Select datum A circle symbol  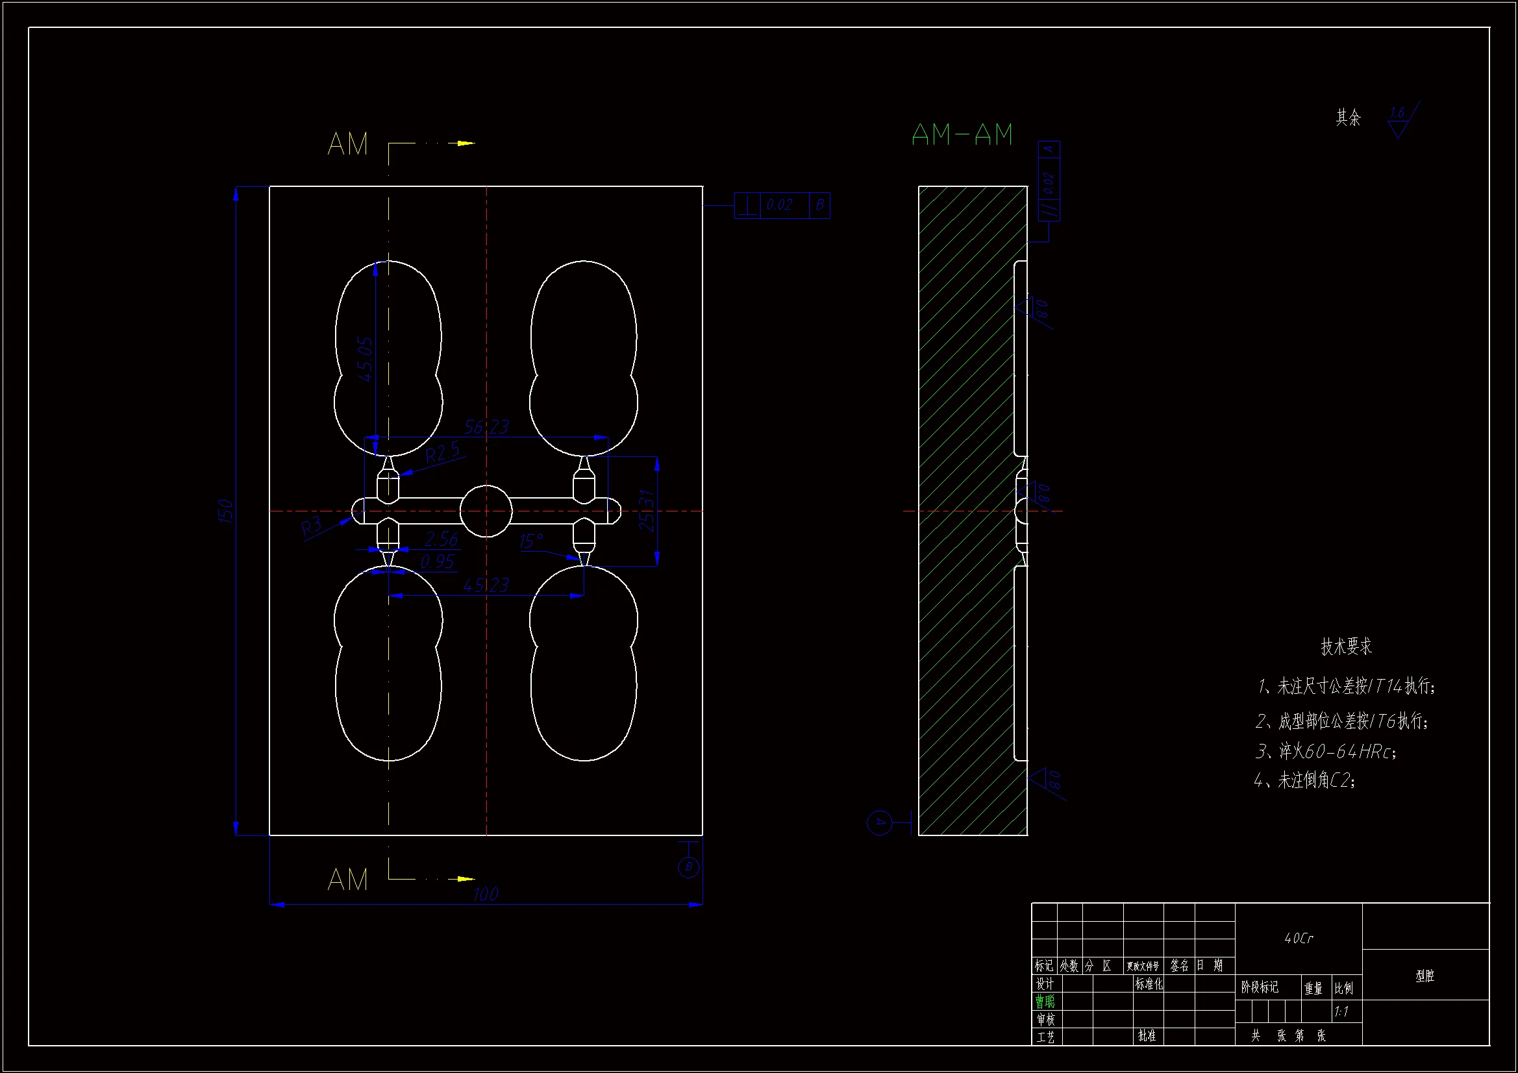pyautogui.click(x=879, y=822)
